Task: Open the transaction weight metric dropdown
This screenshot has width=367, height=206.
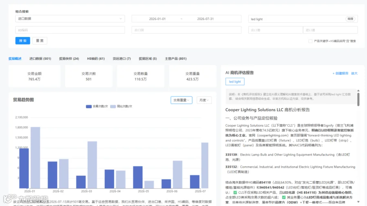Action: point(181,100)
